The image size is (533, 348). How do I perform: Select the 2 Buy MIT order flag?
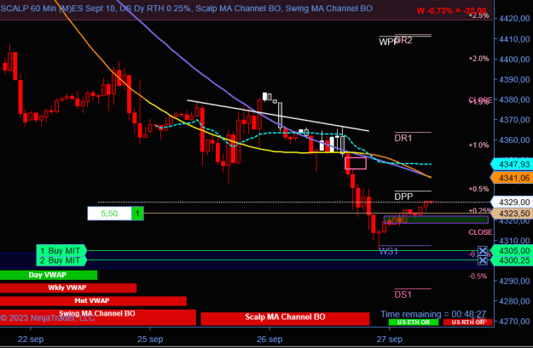point(61,260)
